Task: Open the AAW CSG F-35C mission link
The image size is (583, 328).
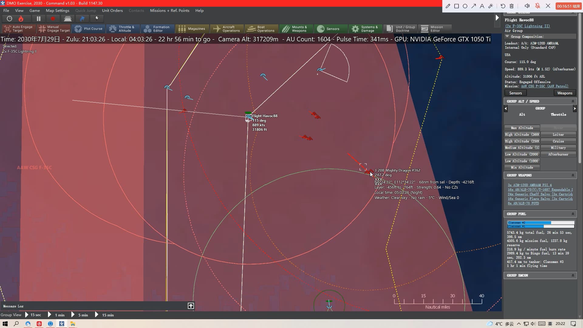Action: click(x=545, y=86)
